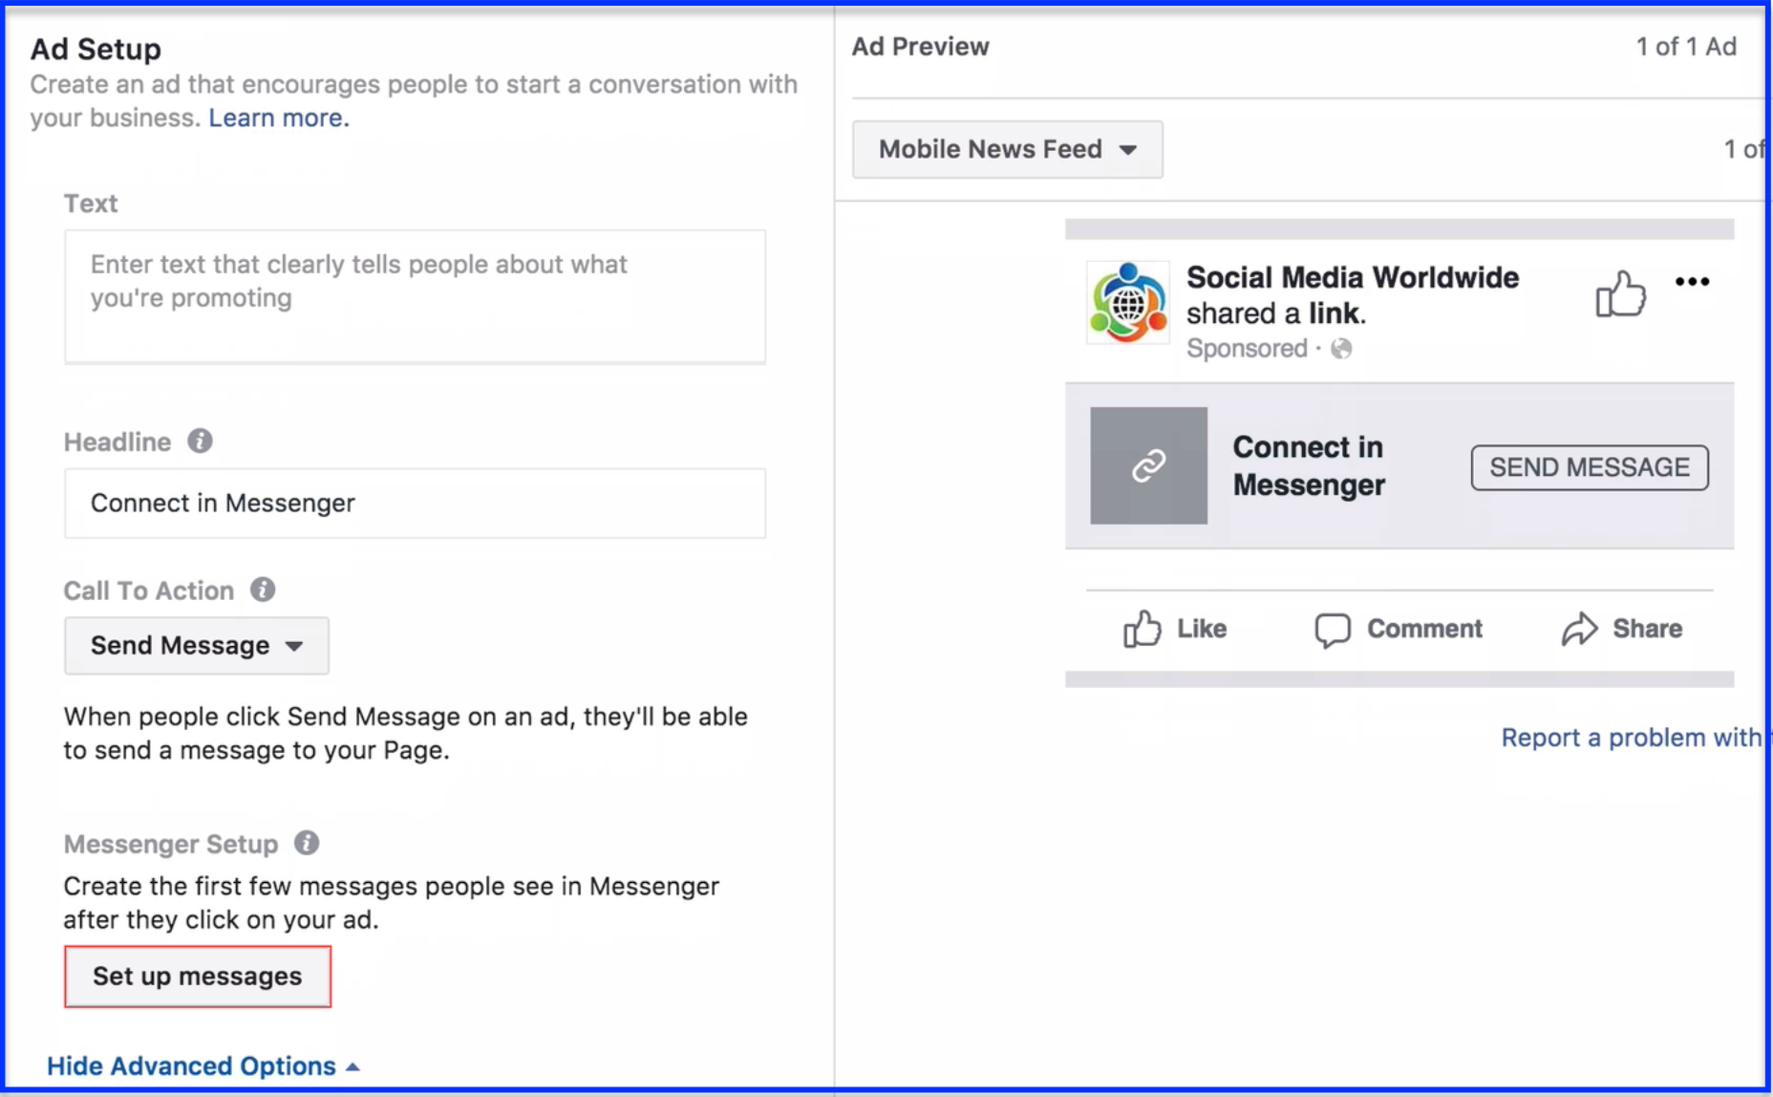Screen dimensions: 1773x1097
Task: Click Like in the ad preview
Action: [1175, 629]
